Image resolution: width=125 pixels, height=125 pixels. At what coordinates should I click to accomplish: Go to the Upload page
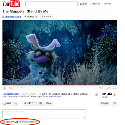pyautogui.click(x=107, y=4)
